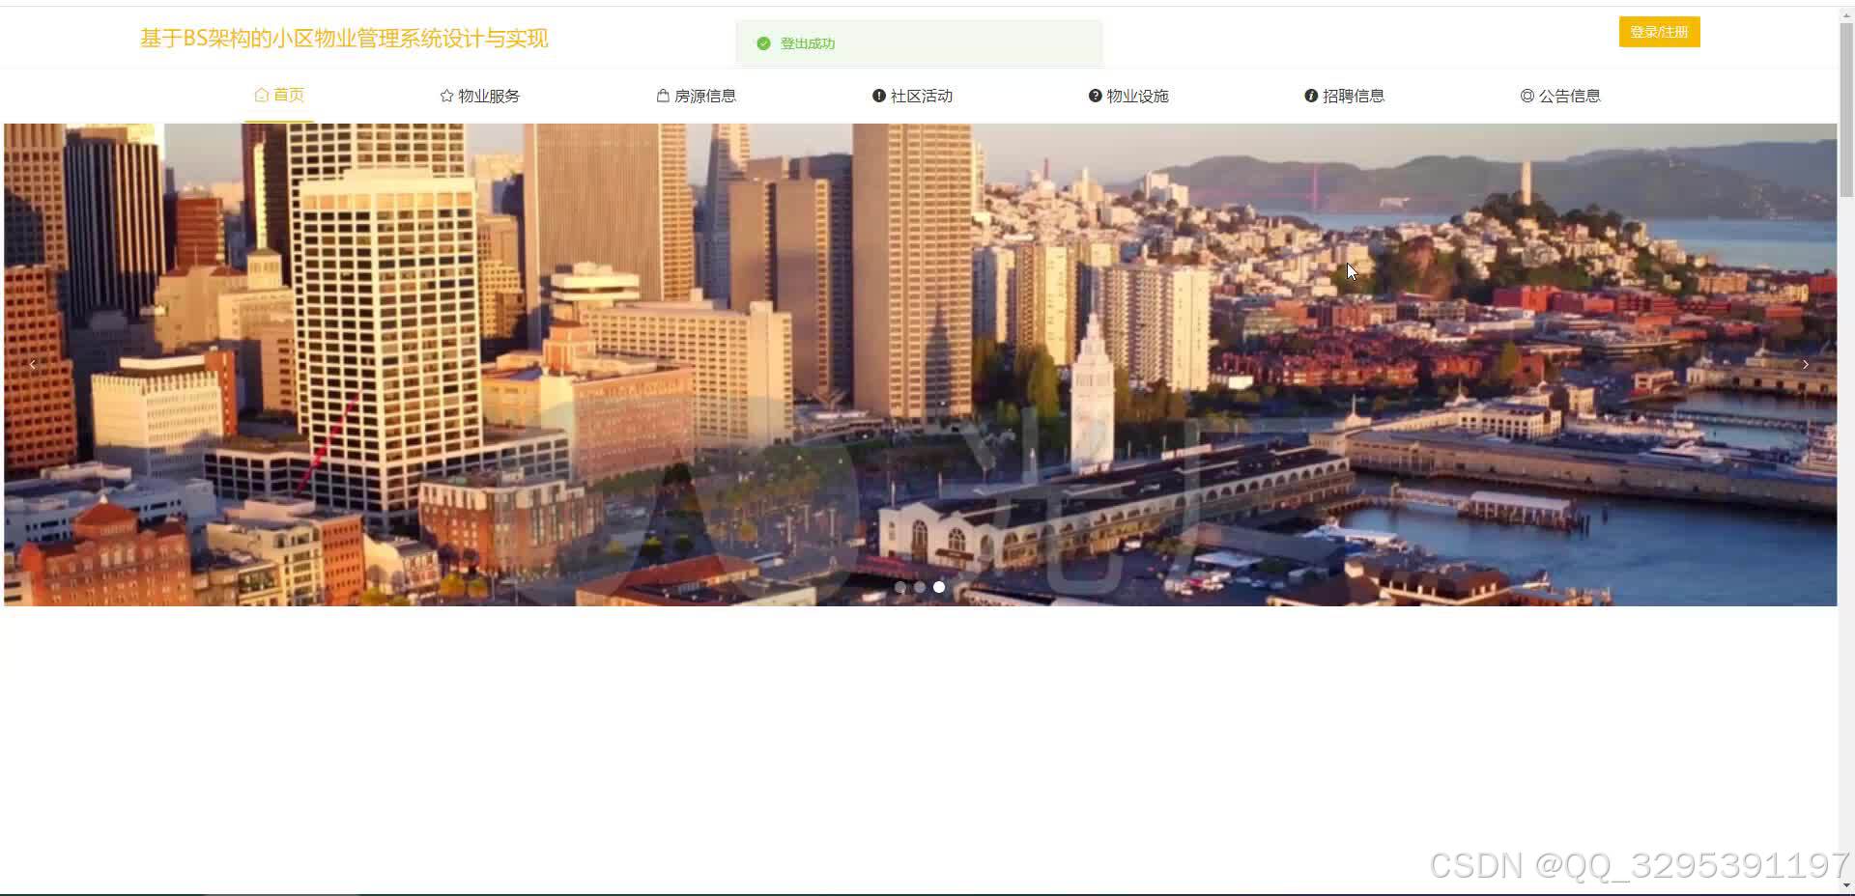
Task: Open the 公告信息 tab
Action: [1561, 96]
